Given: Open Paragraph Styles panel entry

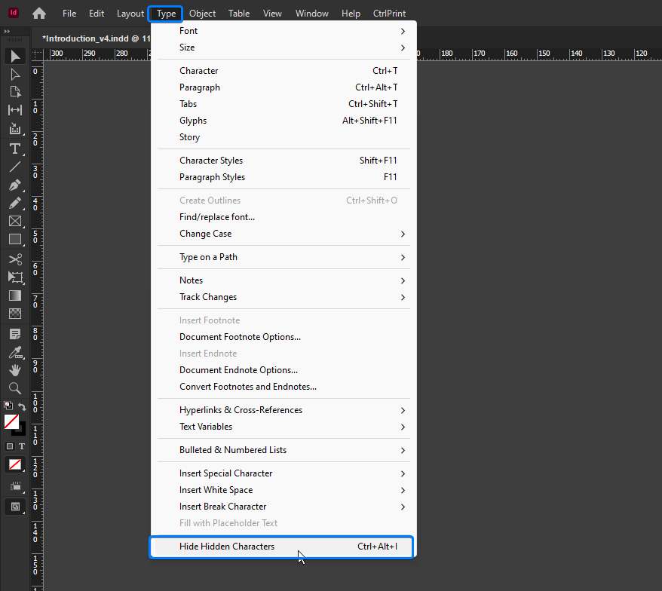Looking at the screenshot, I should pos(283,177).
